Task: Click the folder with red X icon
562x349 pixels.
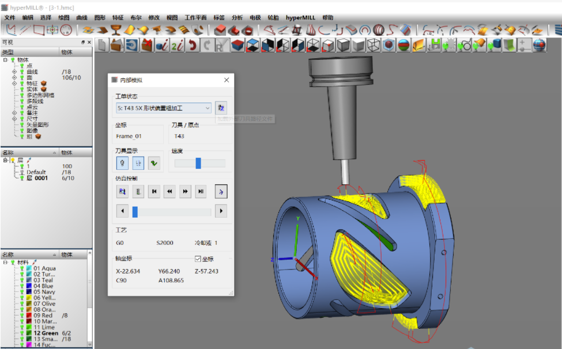Action: [146, 45]
